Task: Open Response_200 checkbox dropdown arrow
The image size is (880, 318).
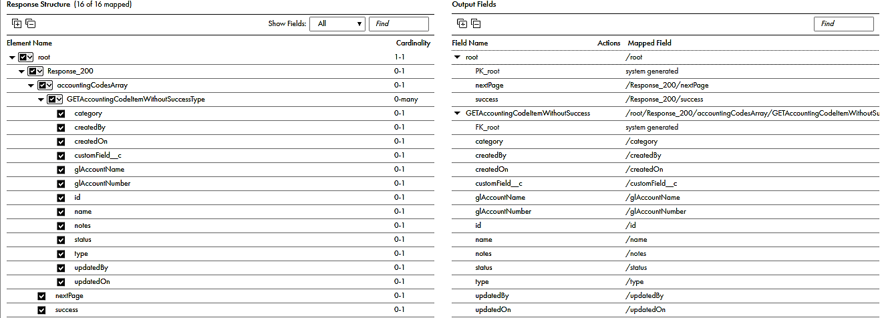Action: (40, 71)
